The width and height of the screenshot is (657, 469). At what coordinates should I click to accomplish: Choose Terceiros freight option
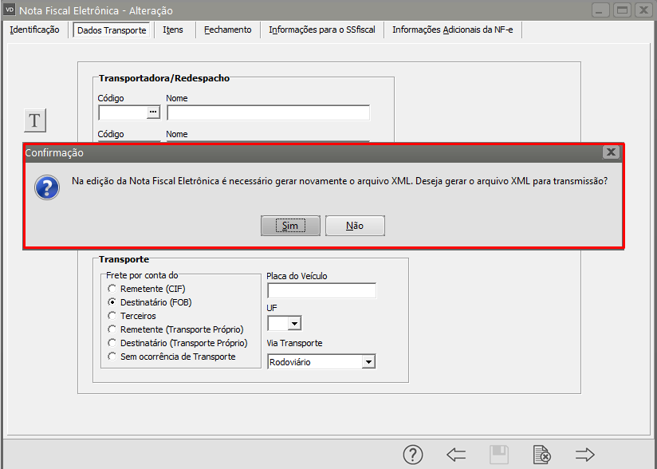point(112,316)
